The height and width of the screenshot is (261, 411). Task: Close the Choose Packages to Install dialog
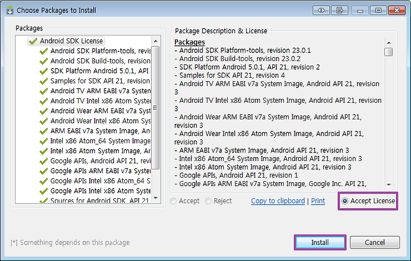pyautogui.click(x=397, y=10)
